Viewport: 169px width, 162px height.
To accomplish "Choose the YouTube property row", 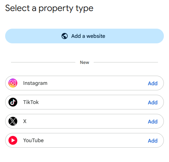I will pos(84,140).
